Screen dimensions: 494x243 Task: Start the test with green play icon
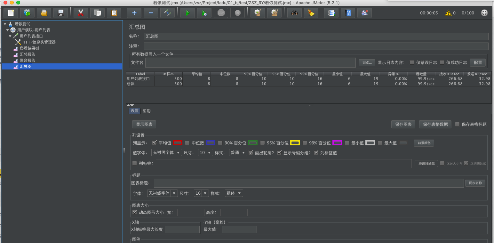[187, 13]
